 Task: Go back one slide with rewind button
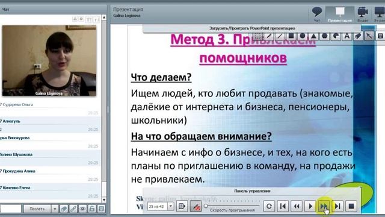coord(297,206)
